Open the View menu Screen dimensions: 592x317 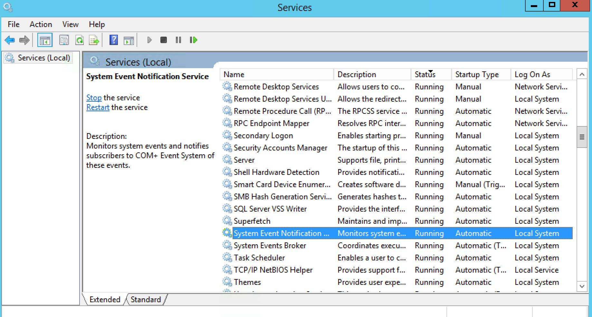[x=70, y=24]
